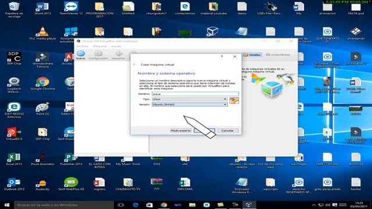This screenshot has width=372, height=209.
Task: Select the My Music Tools desktop icon
Action: point(128,161)
